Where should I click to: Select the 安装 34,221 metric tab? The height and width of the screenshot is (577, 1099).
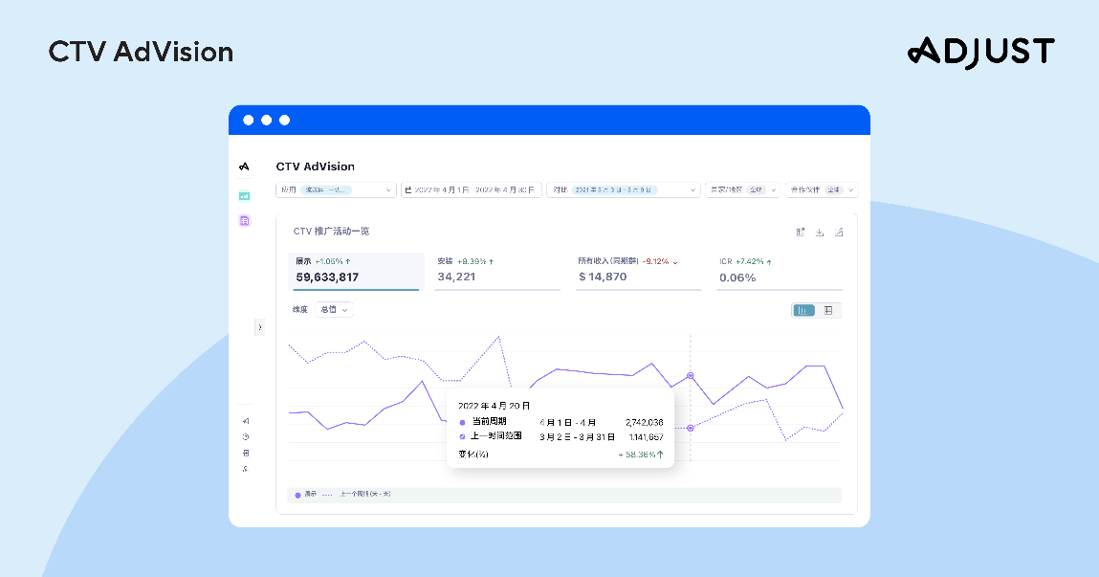point(497,271)
